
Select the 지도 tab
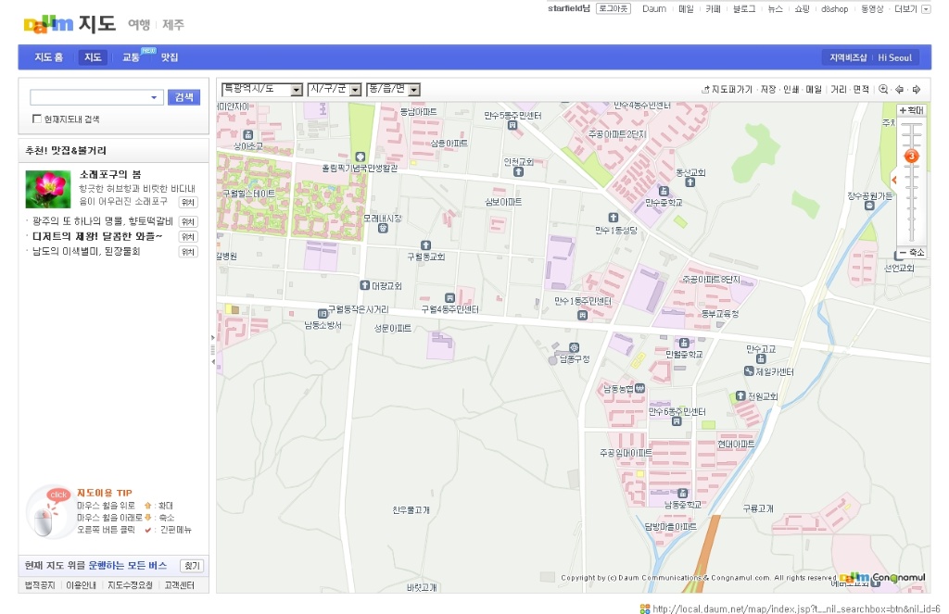(x=93, y=57)
